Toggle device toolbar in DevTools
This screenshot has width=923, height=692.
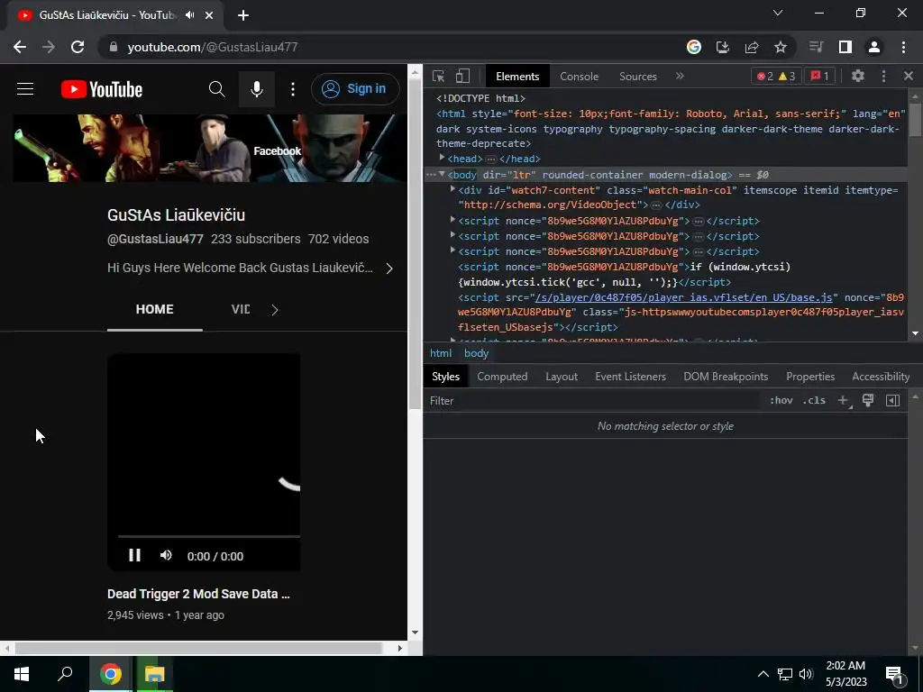[462, 76]
